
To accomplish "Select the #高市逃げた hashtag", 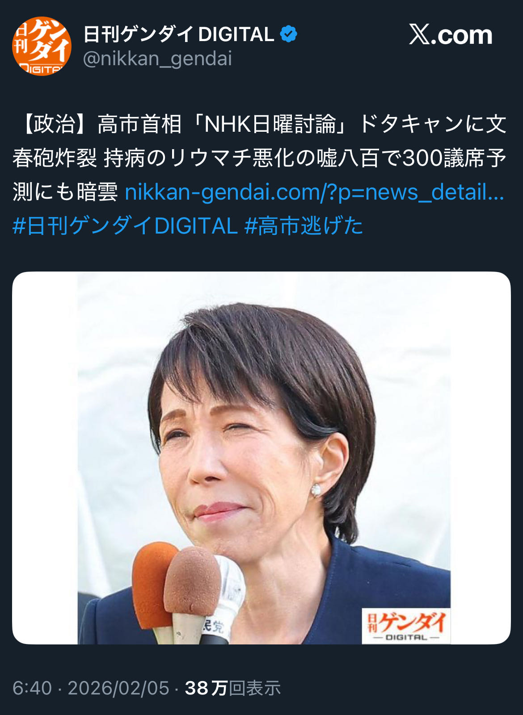I will click(x=304, y=226).
